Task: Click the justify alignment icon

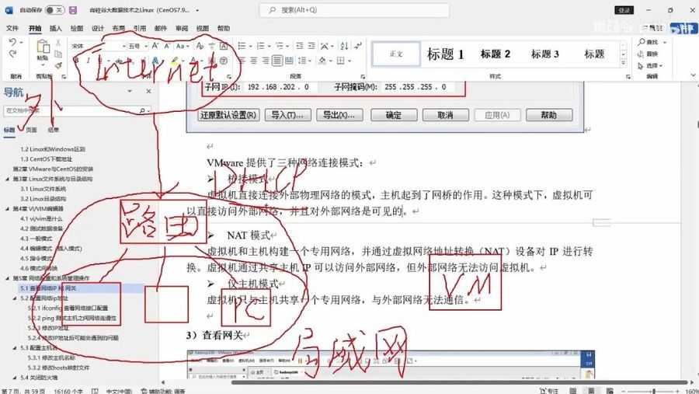Action: click(276, 61)
